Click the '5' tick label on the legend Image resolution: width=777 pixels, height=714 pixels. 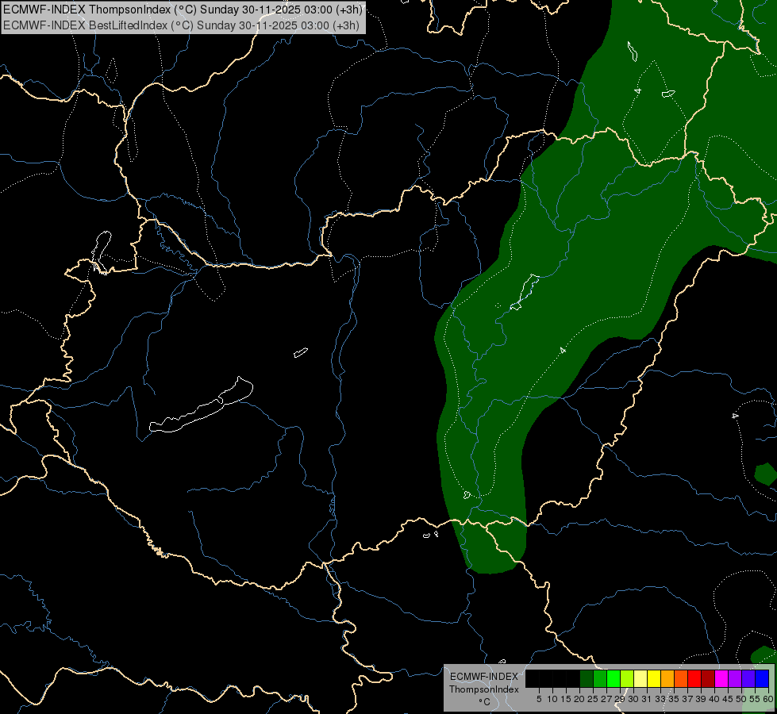(x=539, y=699)
